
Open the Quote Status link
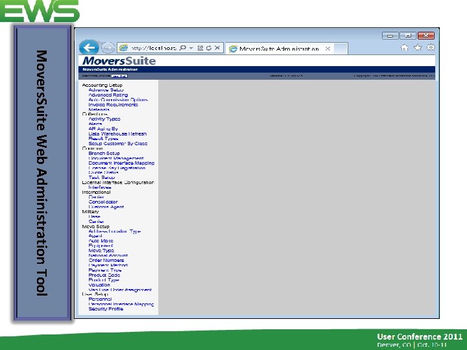pyautogui.click(x=103, y=172)
